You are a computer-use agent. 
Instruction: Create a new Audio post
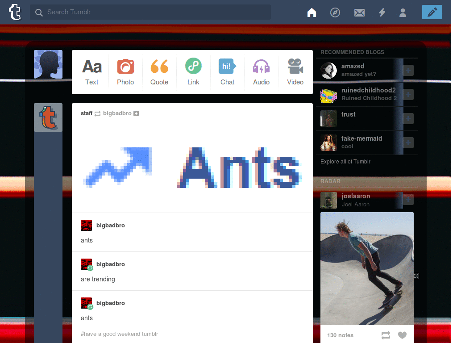[262, 72]
